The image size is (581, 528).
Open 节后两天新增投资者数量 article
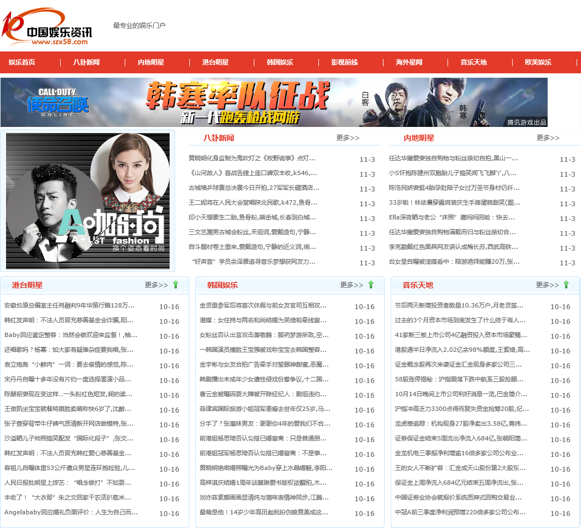pos(459,306)
